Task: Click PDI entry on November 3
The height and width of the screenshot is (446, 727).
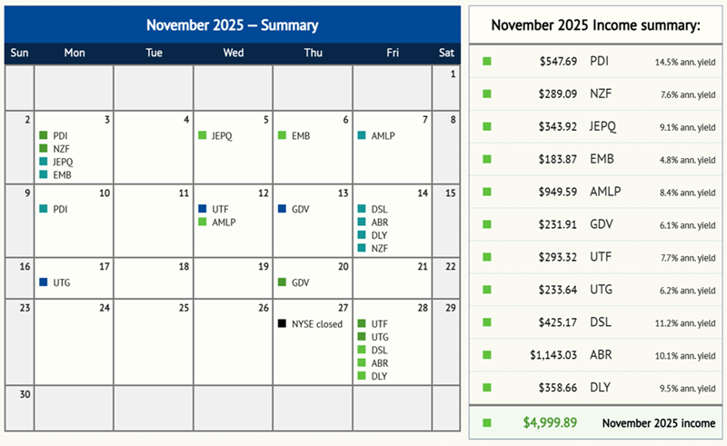Action: [61, 135]
